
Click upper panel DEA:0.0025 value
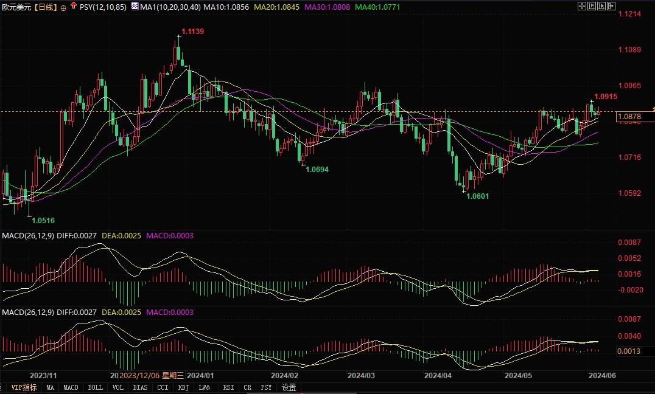pos(122,236)
